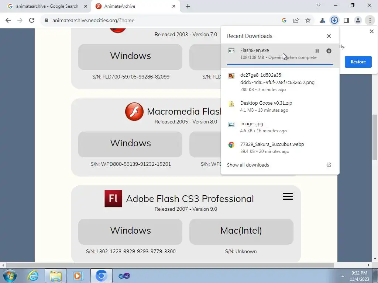Click the dc27ge8 png file icon
378x283 pixels.
tap(231, 76)
